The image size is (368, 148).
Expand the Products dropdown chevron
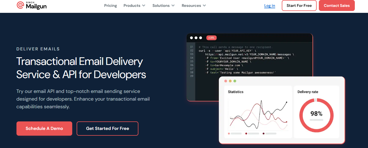click(144, 5)
